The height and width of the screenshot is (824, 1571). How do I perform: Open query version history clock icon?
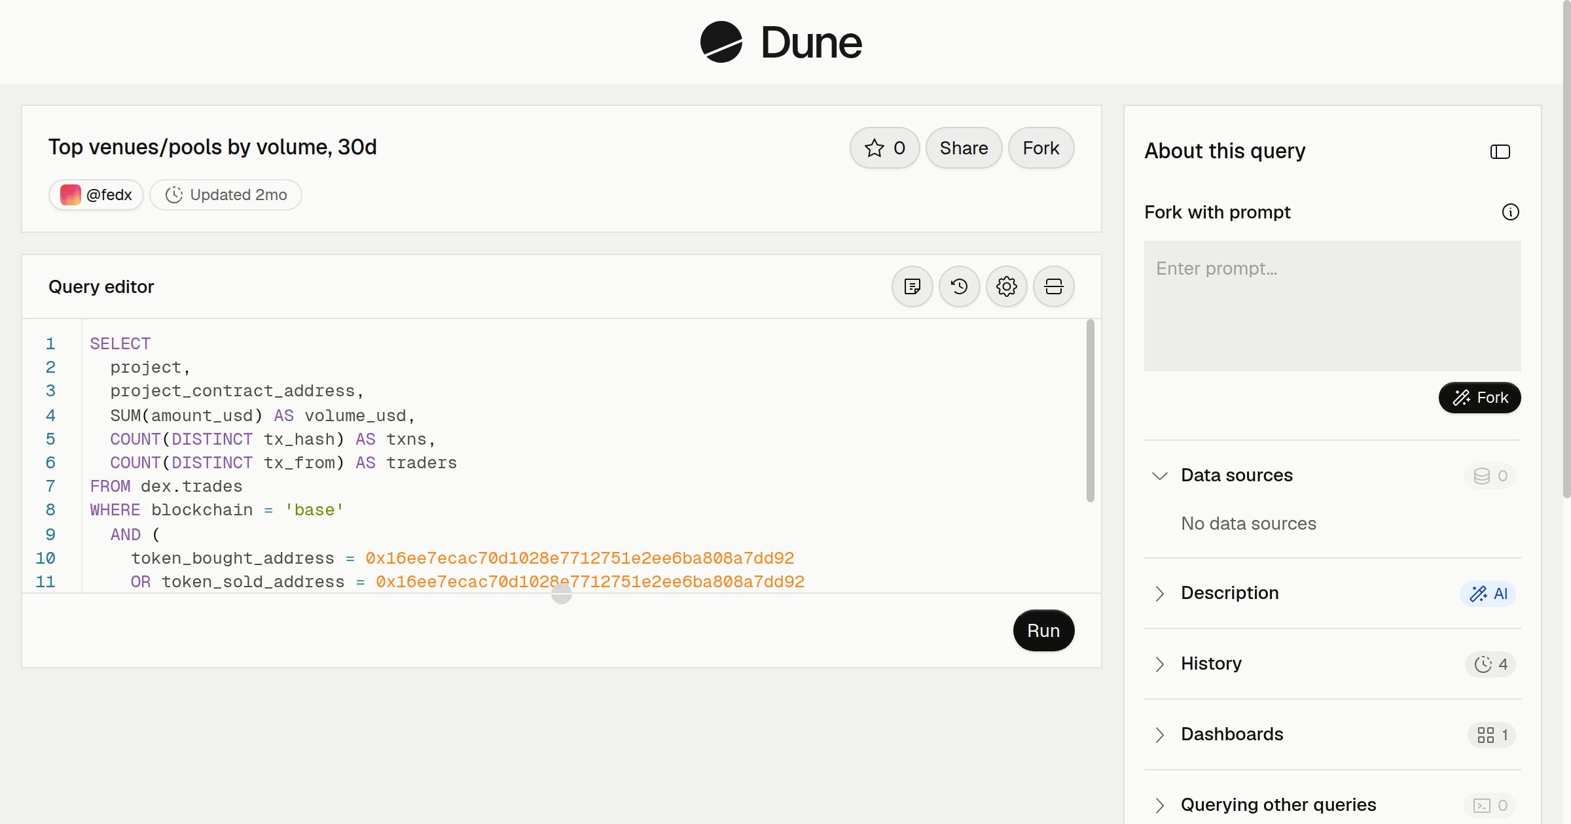tap(959, 286)
